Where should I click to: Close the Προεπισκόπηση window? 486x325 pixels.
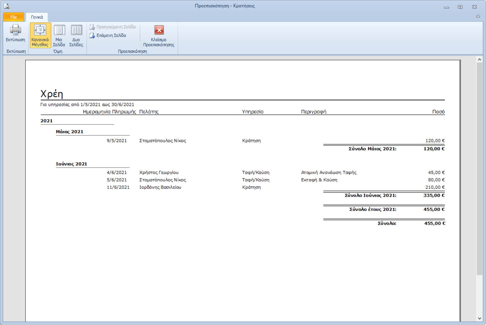475,7
